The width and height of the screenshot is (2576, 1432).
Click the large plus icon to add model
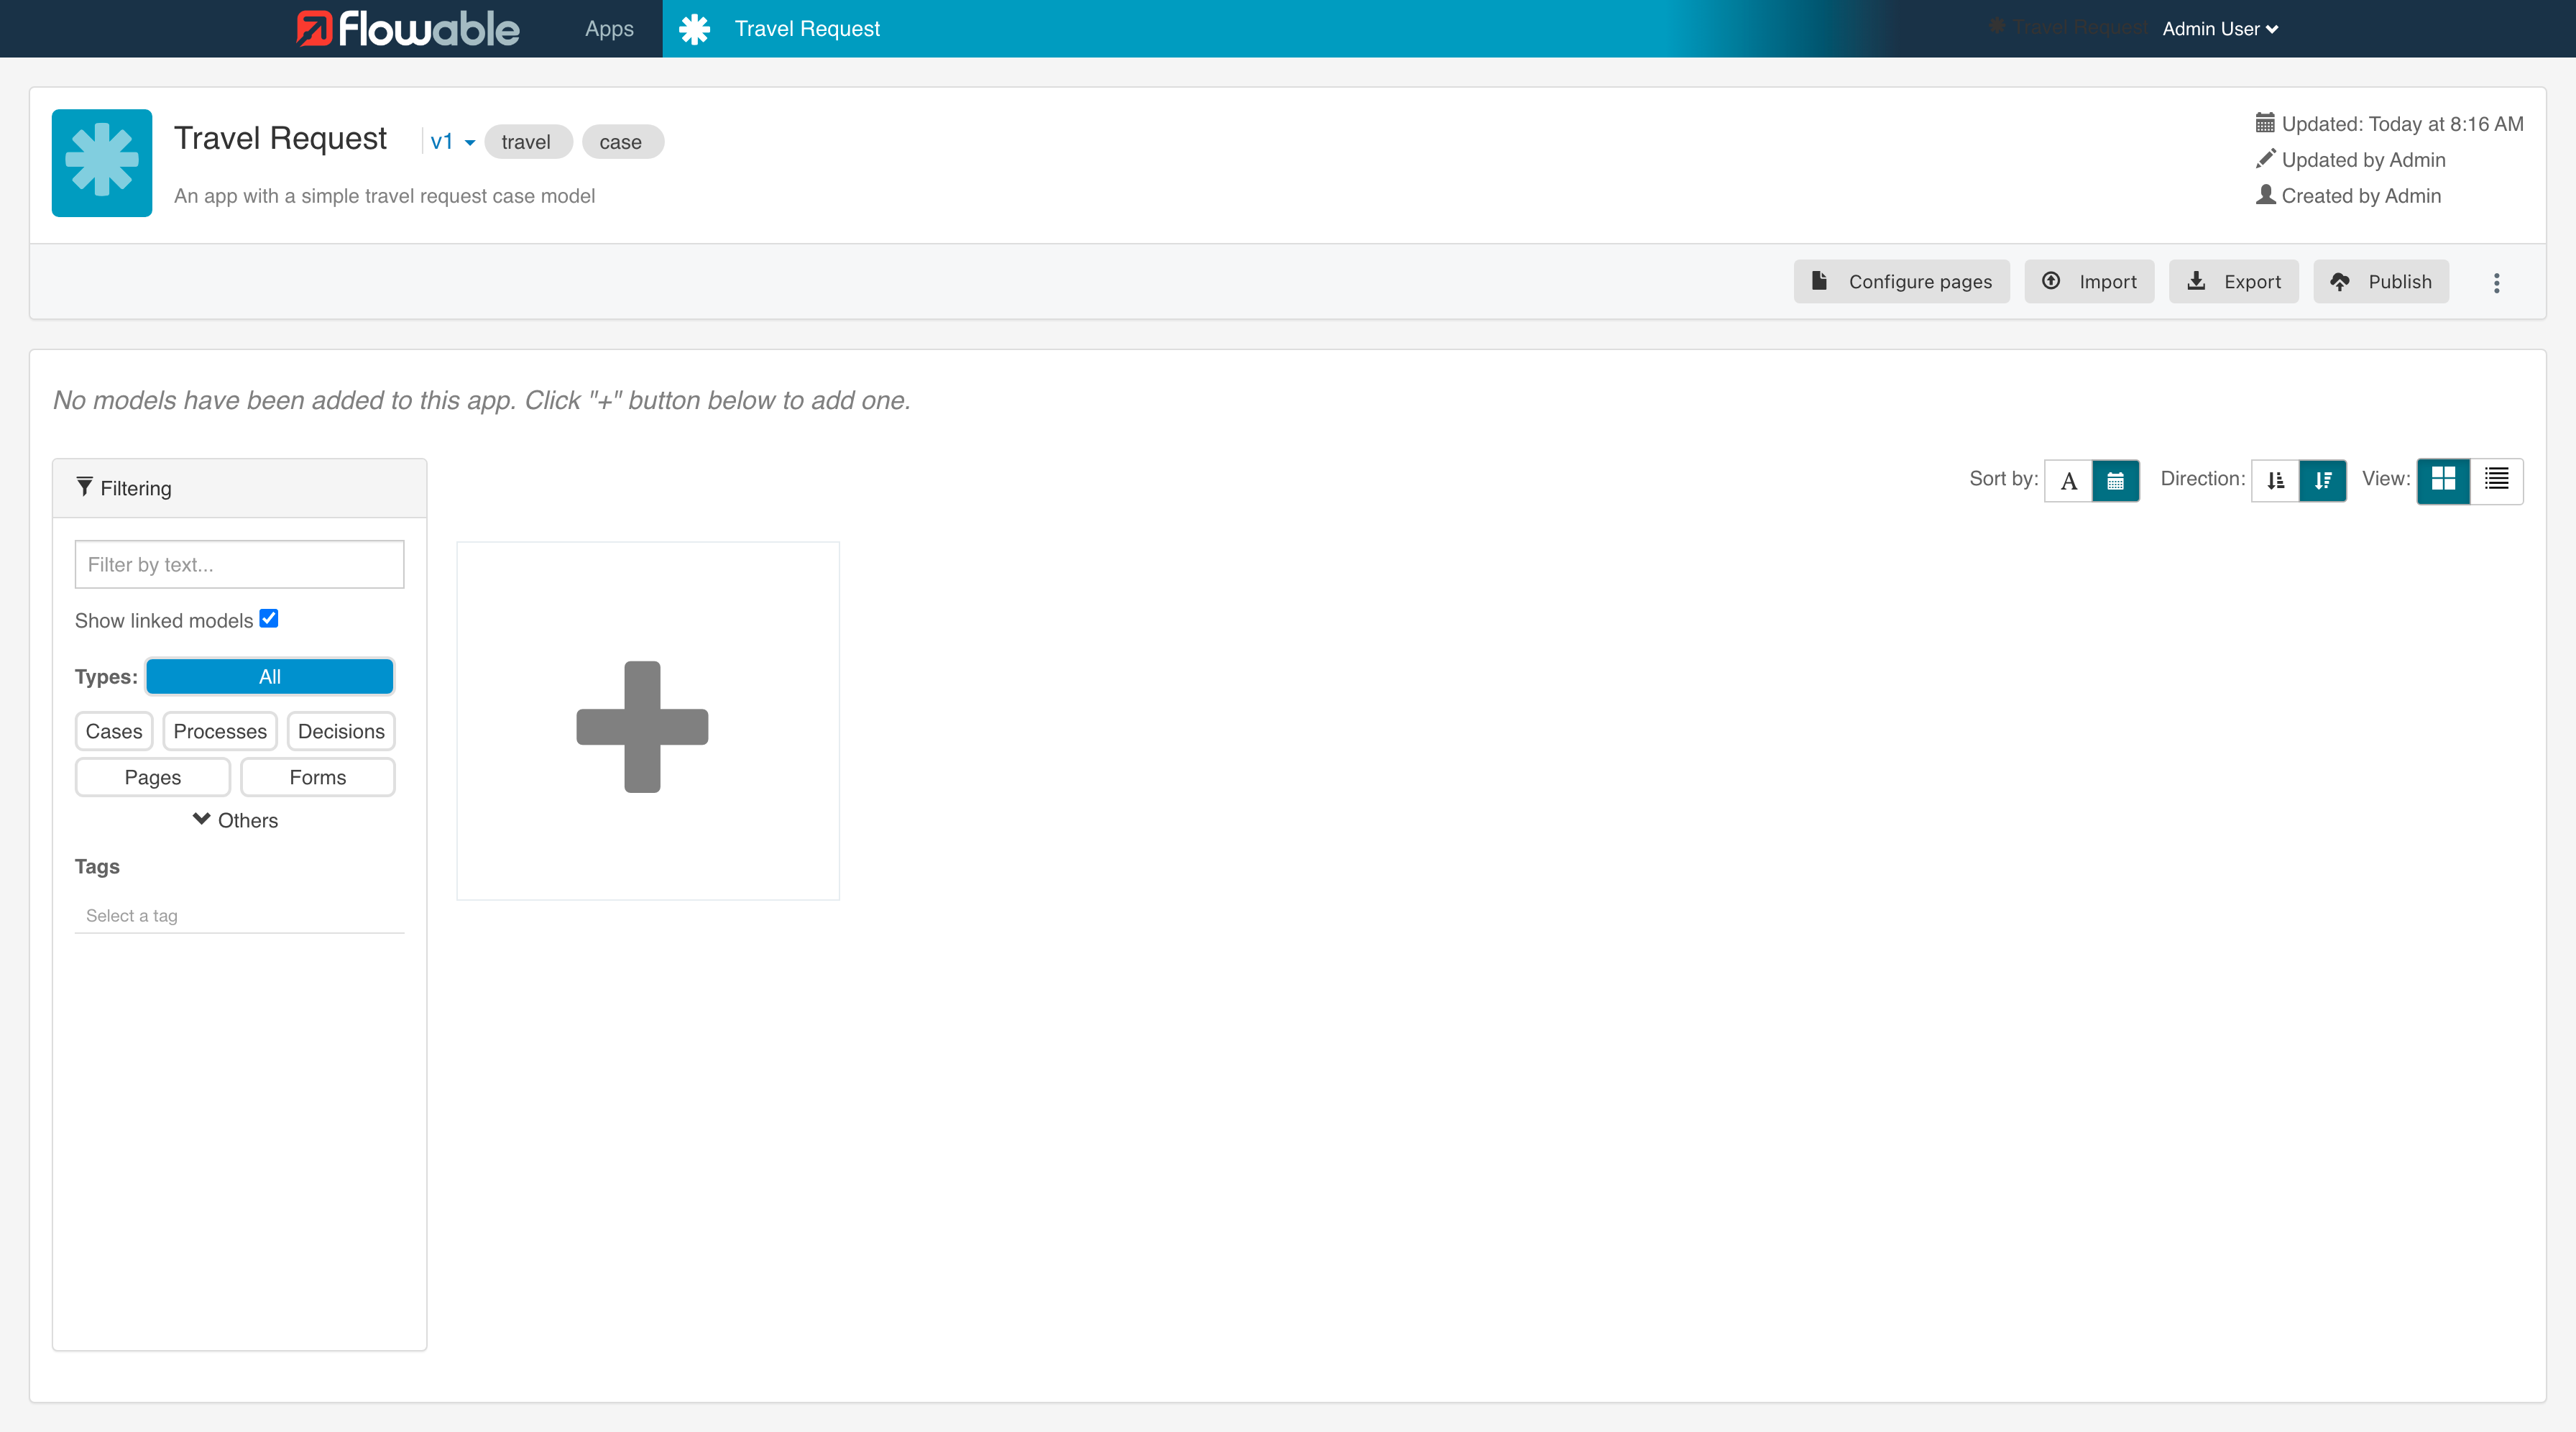point(642,726)
